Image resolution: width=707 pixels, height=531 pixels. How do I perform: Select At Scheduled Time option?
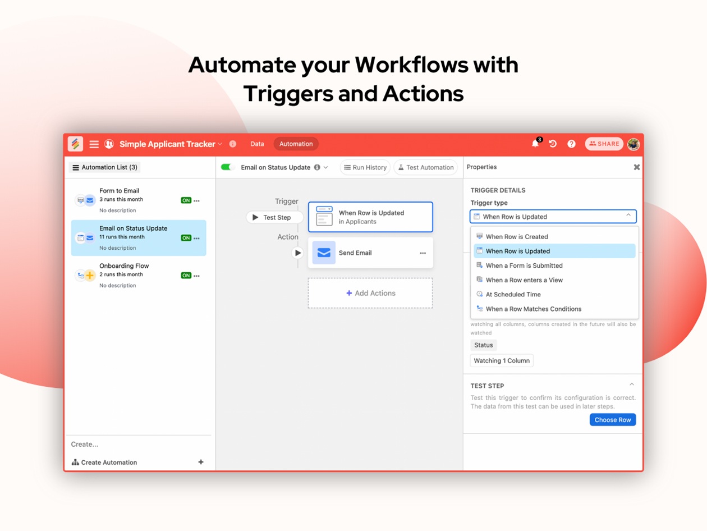[554, 294]
